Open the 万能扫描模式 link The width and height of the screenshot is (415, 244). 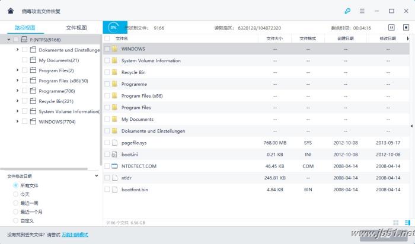point(75,235)
